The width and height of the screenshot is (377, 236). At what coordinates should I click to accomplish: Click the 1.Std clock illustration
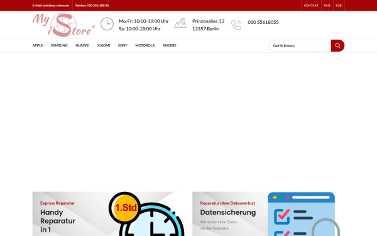coord(146,214)
